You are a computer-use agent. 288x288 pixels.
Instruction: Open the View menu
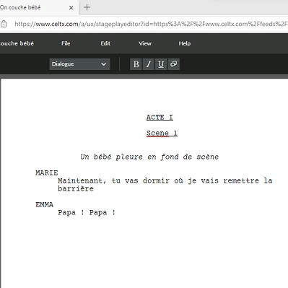145,43
